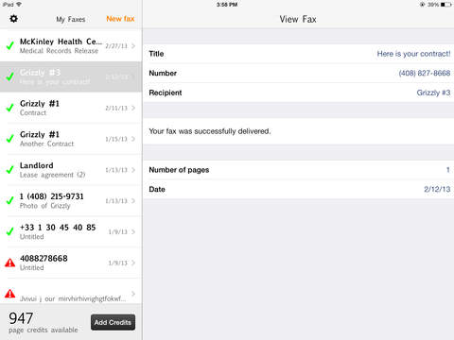Open chevron for Landlord lease agreement fax

(133, 170)
